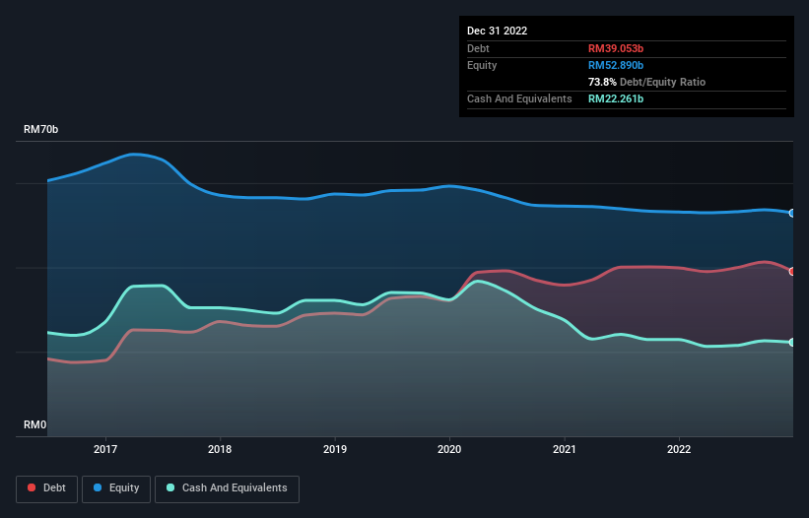Select the 2022 x-axis label
The image size is (809, 518).
click(679, 449)
